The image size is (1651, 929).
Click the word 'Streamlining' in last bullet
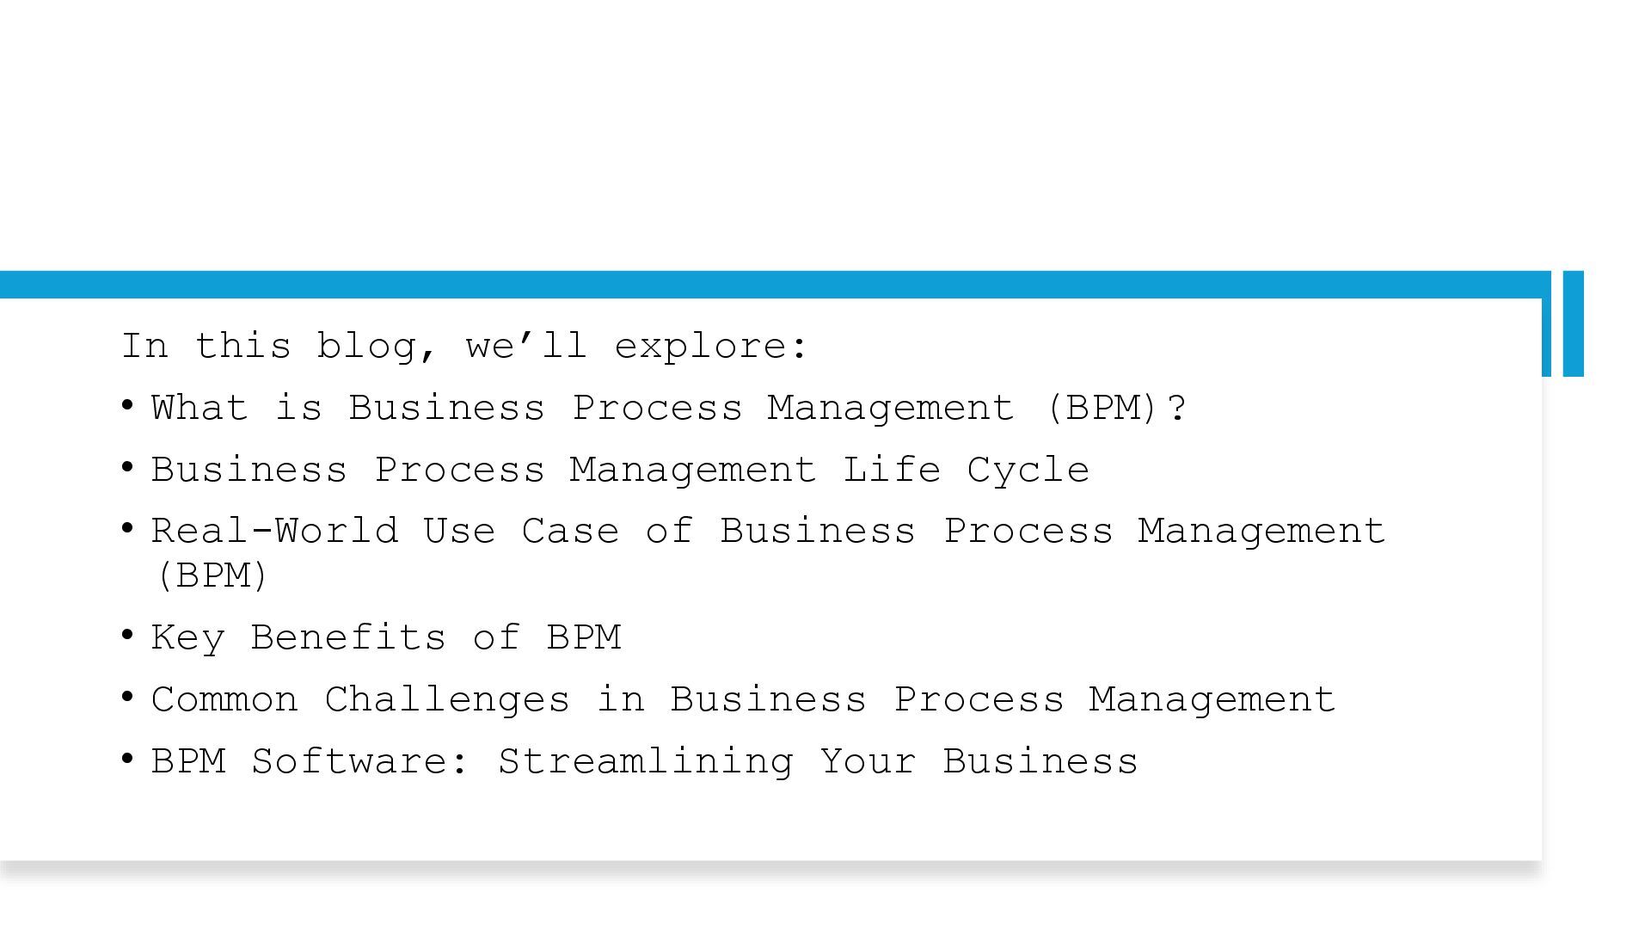[x=645, y=761]
